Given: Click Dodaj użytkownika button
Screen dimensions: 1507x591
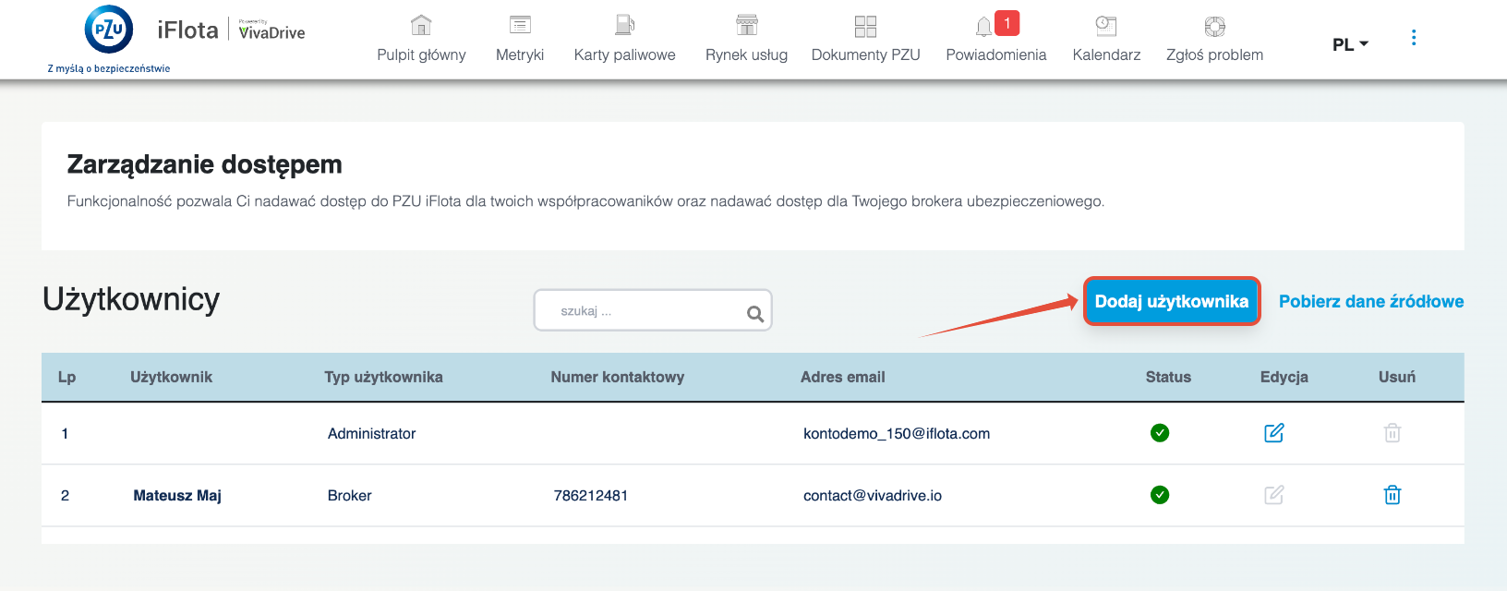Looking at the screenshot, I should pos(1172,301).
